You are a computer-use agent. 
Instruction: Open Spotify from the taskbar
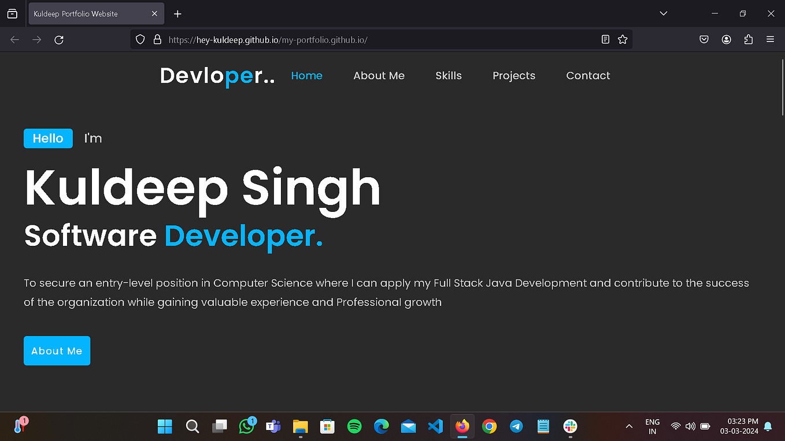[354, 426]
